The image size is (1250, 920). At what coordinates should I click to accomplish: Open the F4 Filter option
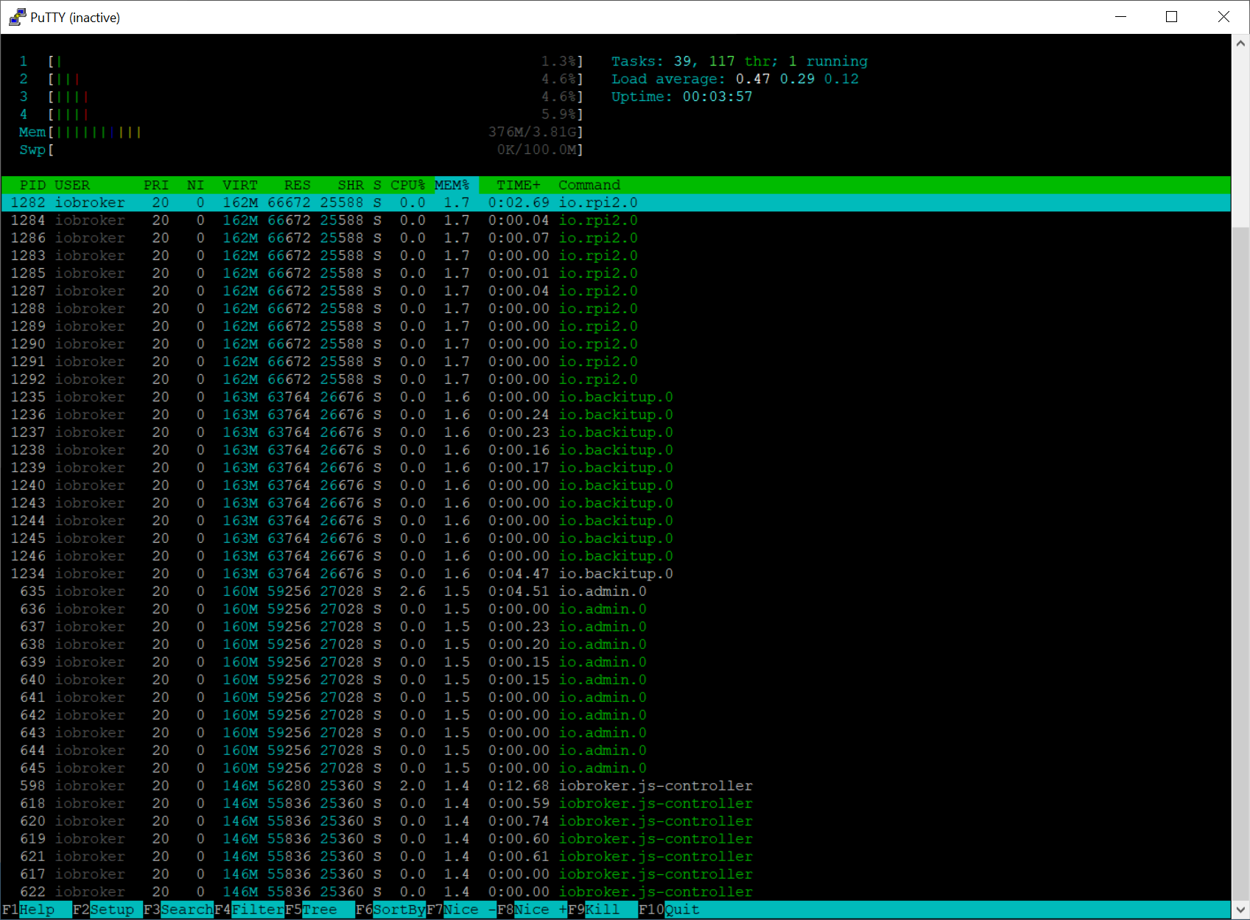pos(249,910)
